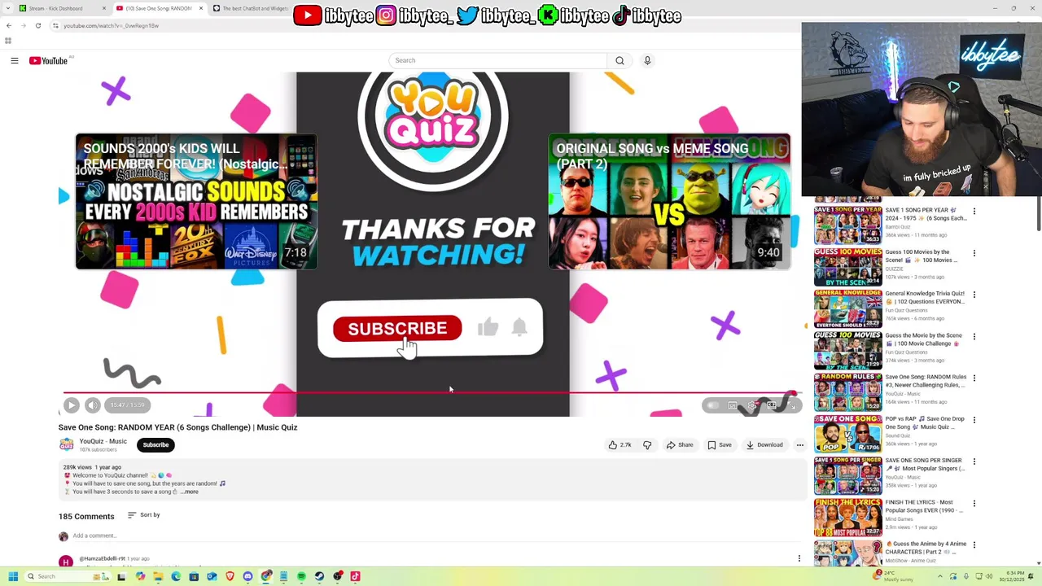1042x586 pixels.
Task: Open the YouQuiz channel avatar
Action: pos(66,444)
